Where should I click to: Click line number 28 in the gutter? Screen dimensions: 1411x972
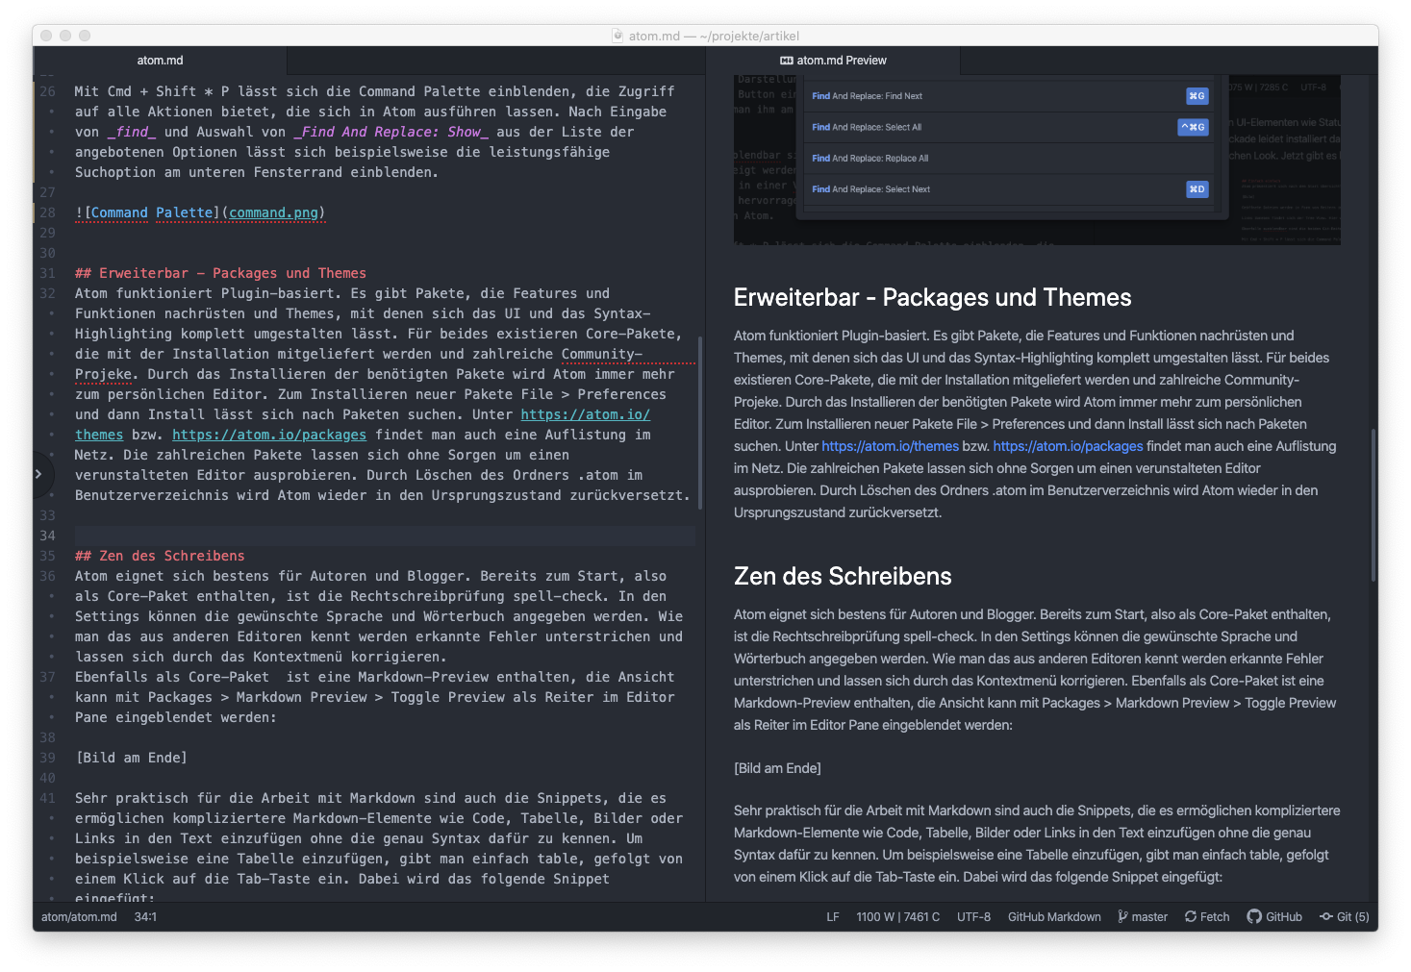pos(47,212)
